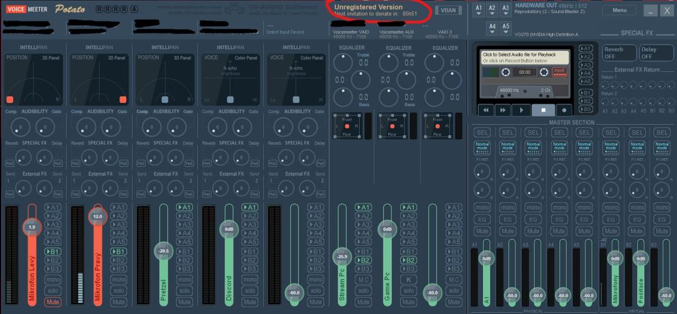Click the orange position square in Mikrofon Levy Intellipan
The height and width of the screenshot is (314, 677).
point(10,99)
